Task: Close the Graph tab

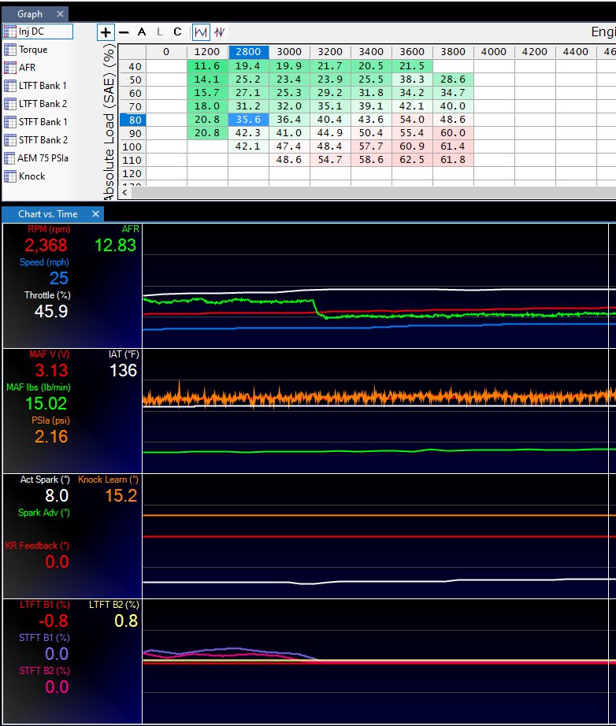Action: 60,14
